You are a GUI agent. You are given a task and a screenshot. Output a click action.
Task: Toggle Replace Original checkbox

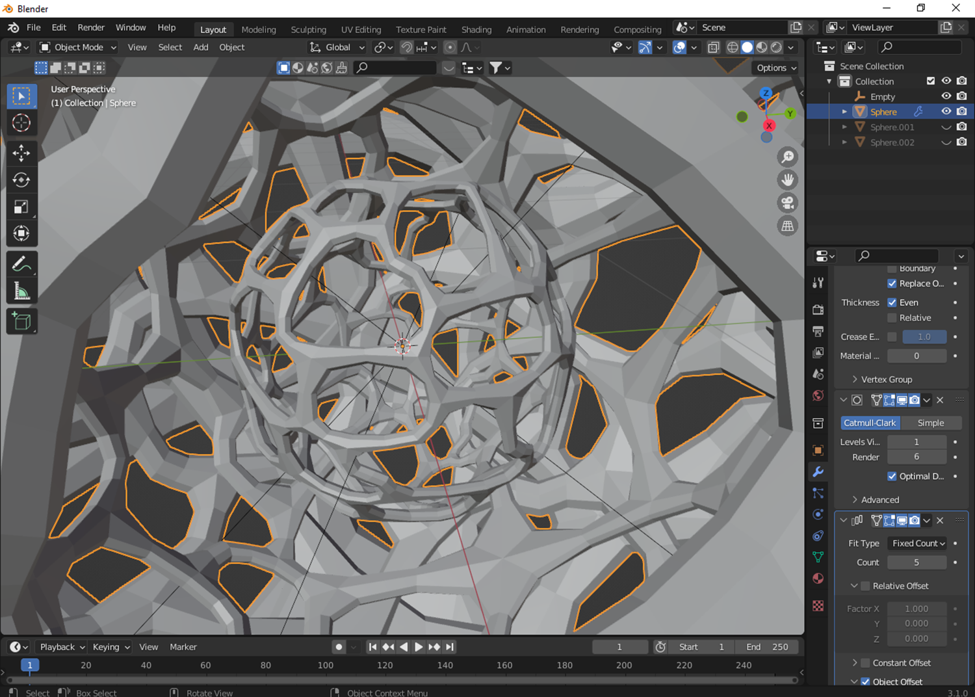(892, 283)
